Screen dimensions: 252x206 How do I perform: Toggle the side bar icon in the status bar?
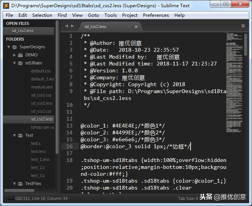click(11, 198)
